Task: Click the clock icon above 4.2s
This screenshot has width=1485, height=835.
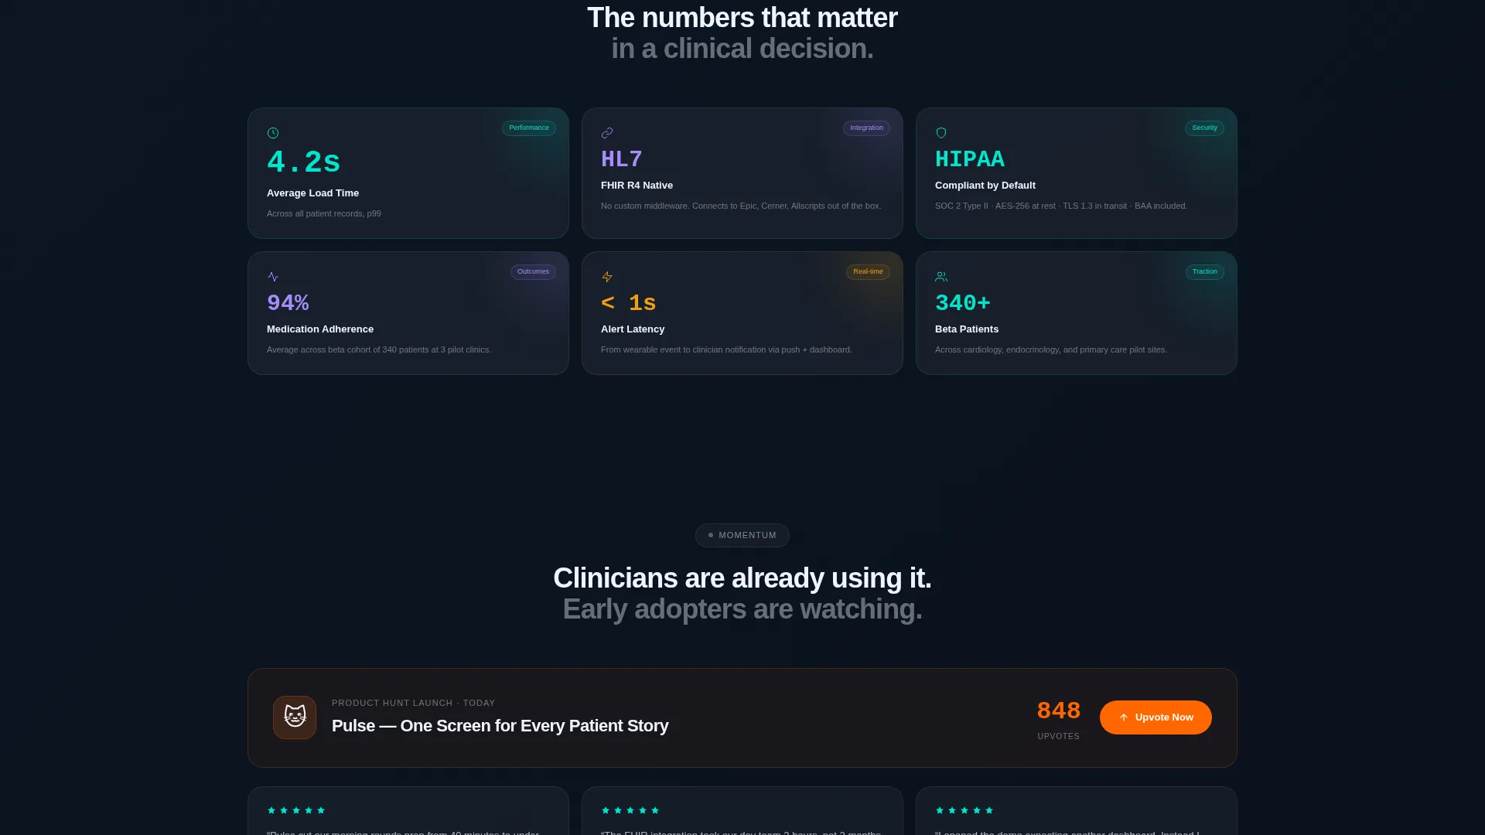Action: (273, 133)
